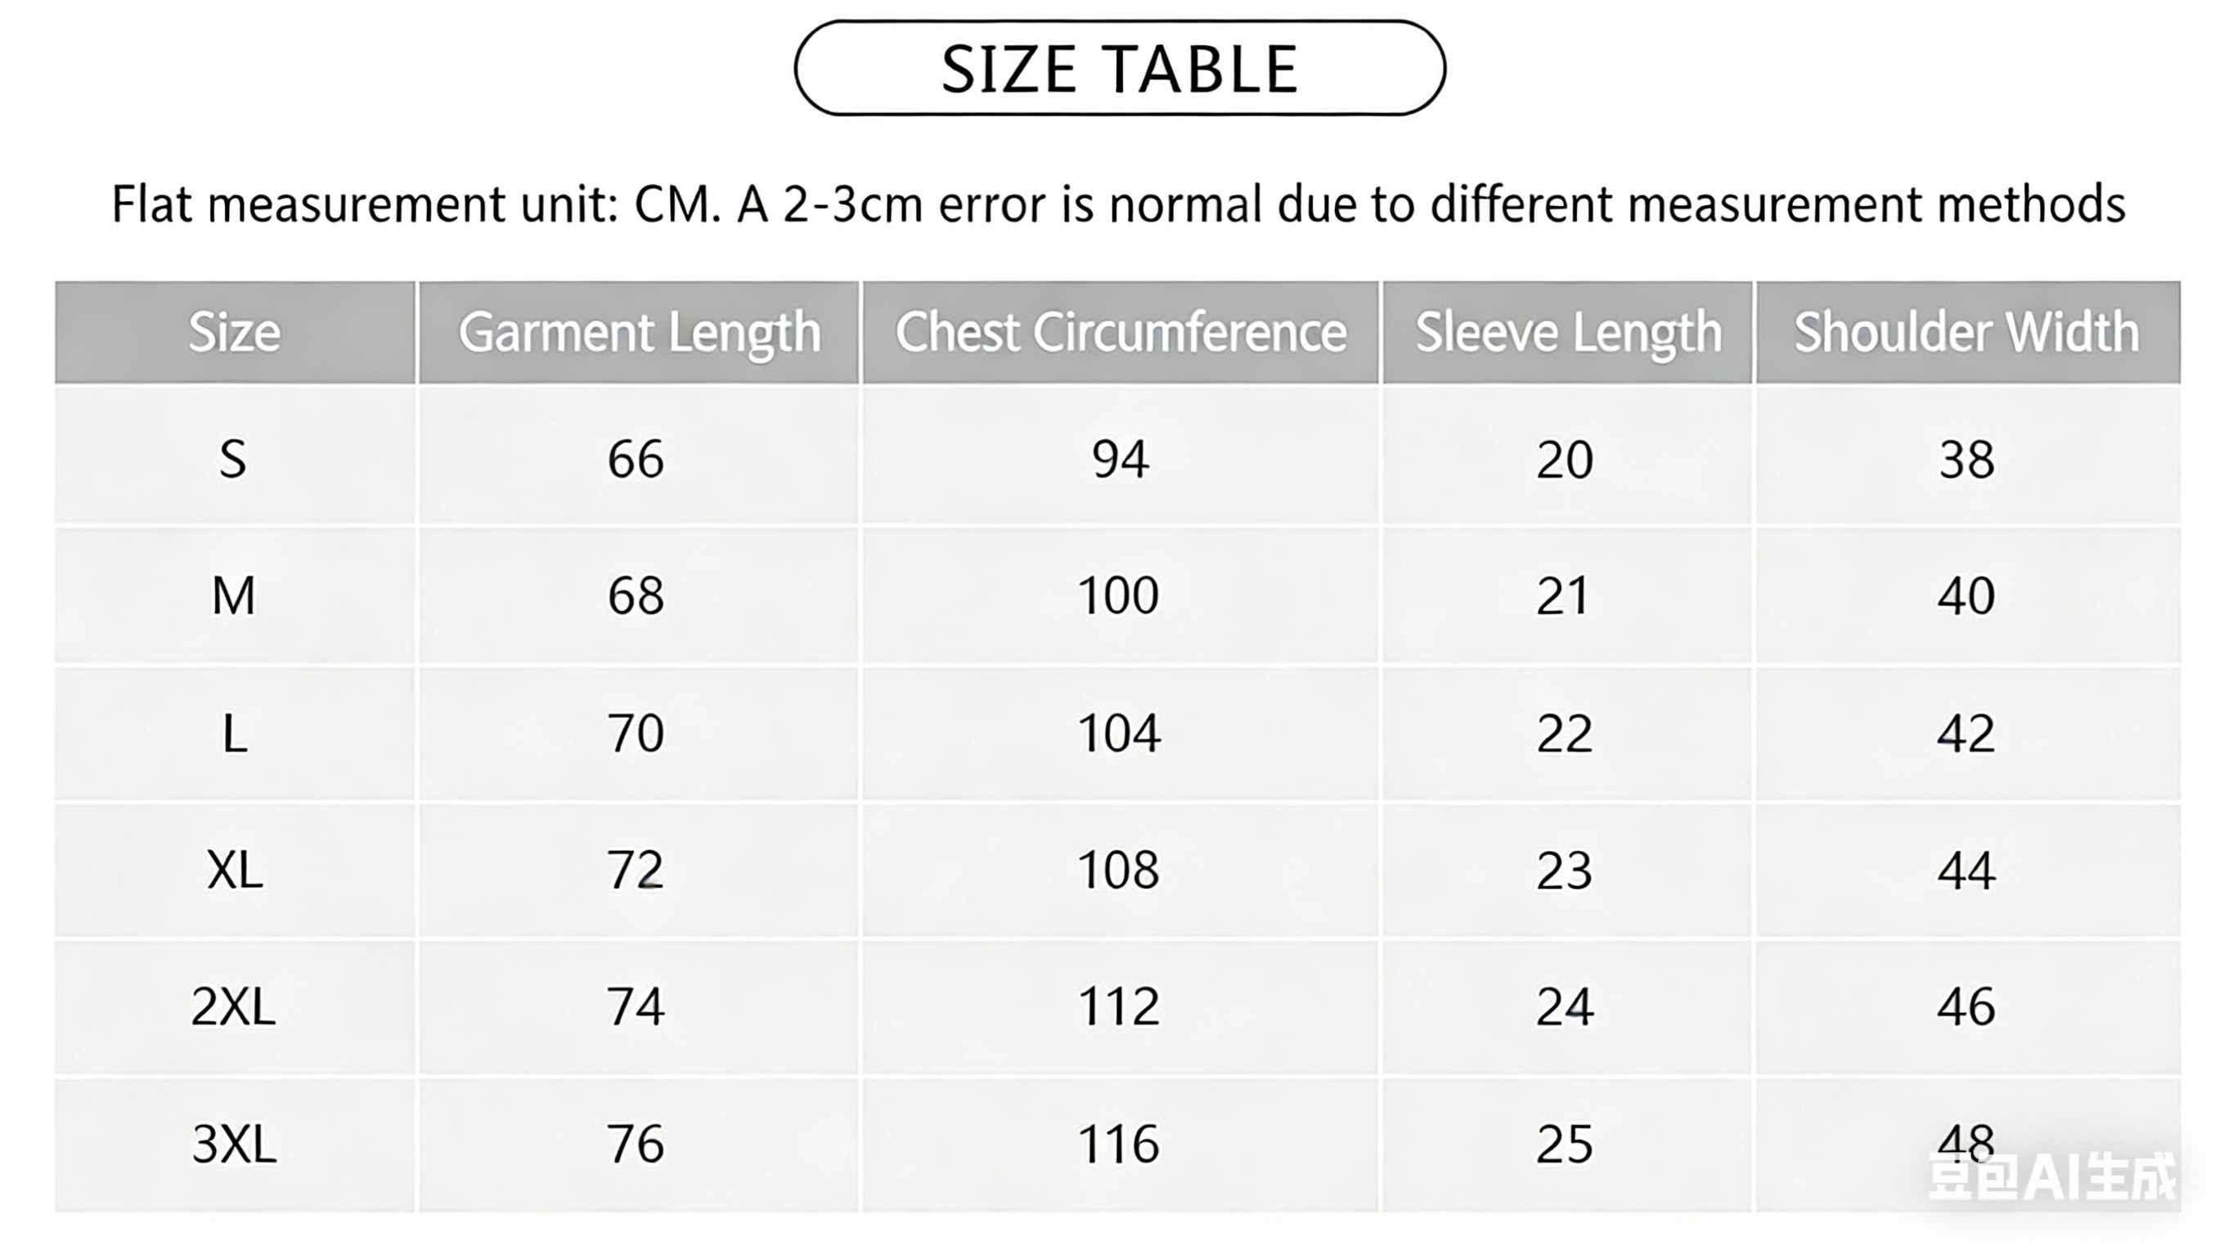The width and height of the screenshot is (2233, 1255).
Task: Select the S size row label
Action: pyautogui.click(x=232, y=459)
